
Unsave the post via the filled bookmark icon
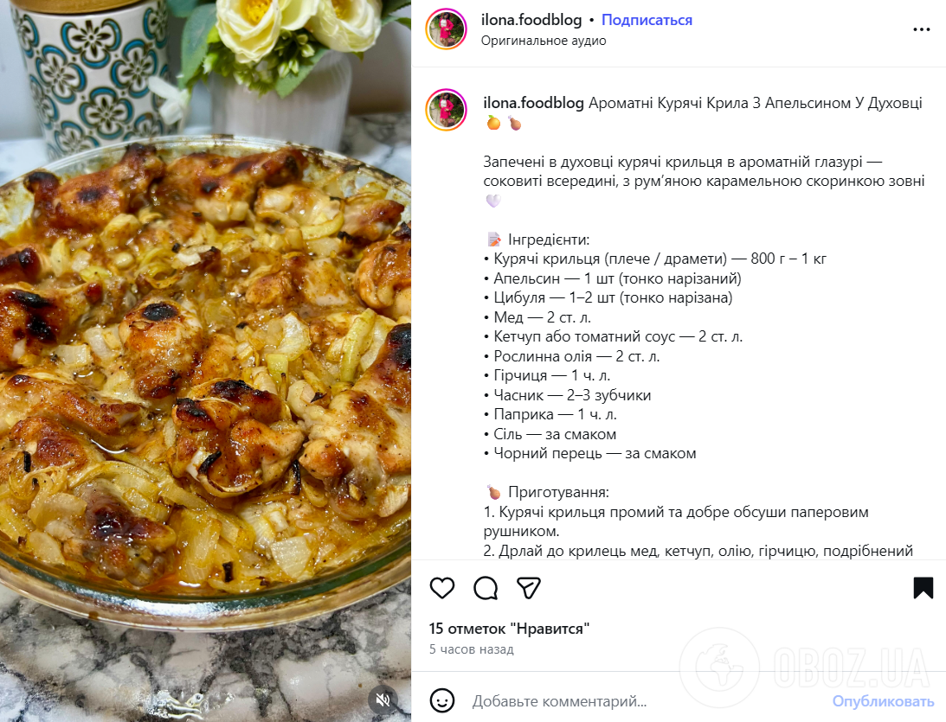tap(921, 588)
